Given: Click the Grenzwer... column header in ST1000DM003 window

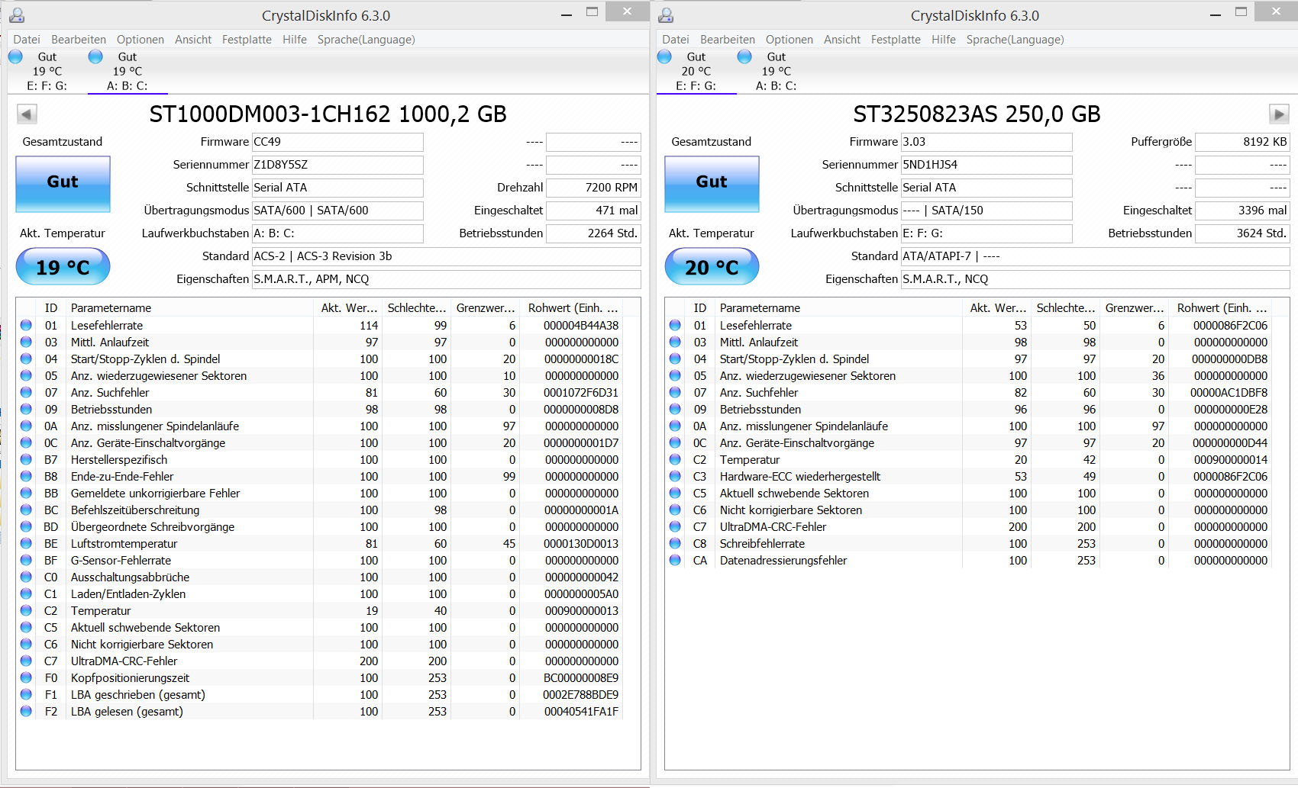Looking at the screenshot, I should click(486, 308).
